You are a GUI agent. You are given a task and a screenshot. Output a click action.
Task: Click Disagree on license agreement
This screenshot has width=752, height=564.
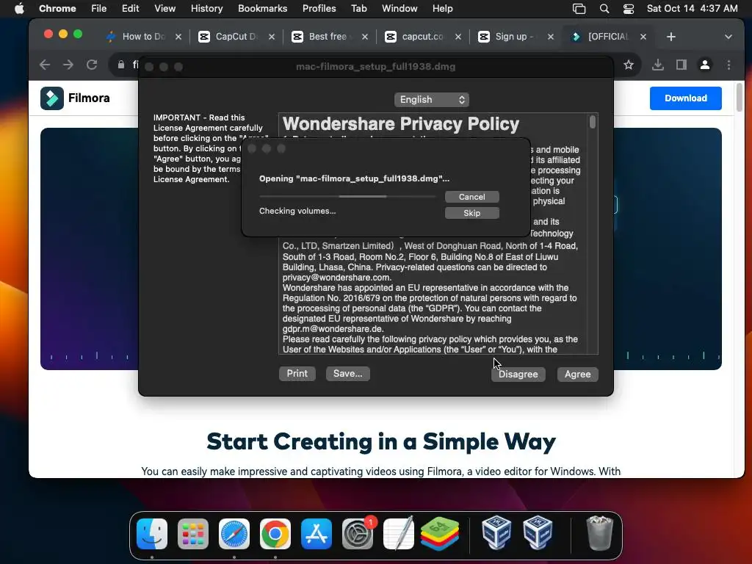518,374
